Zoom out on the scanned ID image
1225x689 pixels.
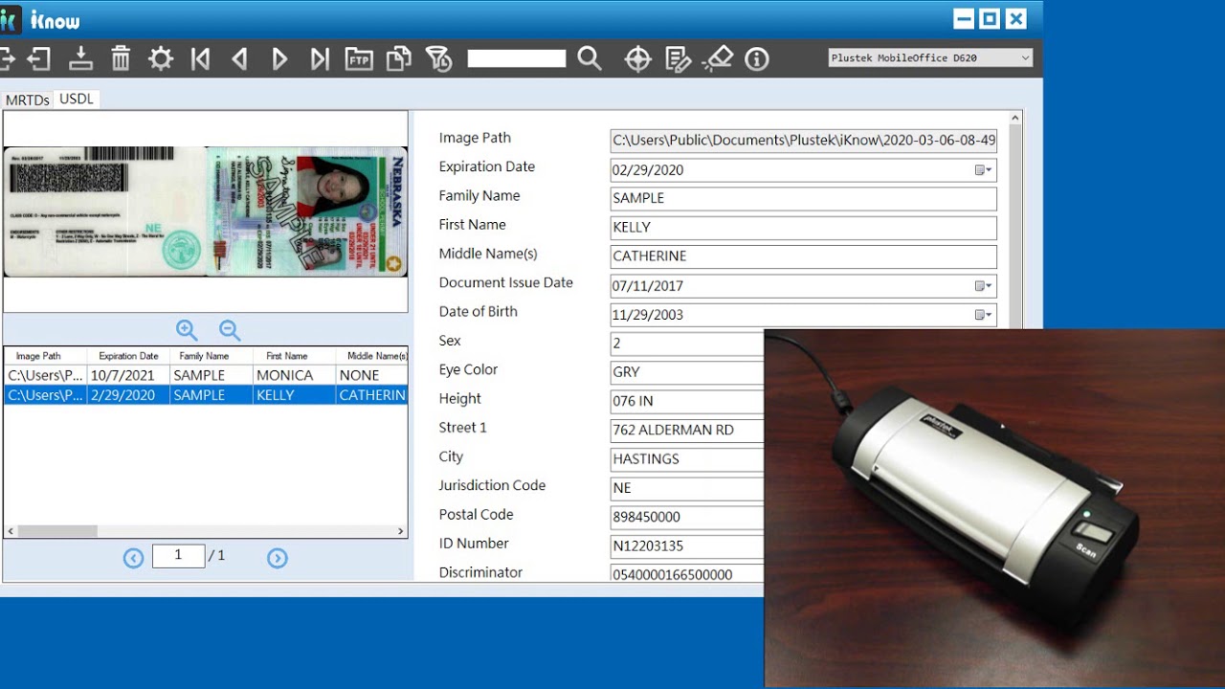point(230,330)
